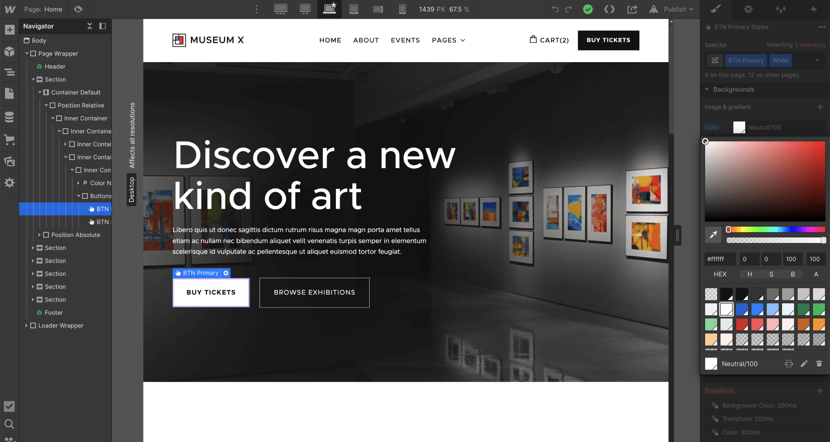Image resolution: width=830 pixels, height=442 pixels.
Task: Toggle X-ray mode beside Page Home
Action: click(78, 9)
